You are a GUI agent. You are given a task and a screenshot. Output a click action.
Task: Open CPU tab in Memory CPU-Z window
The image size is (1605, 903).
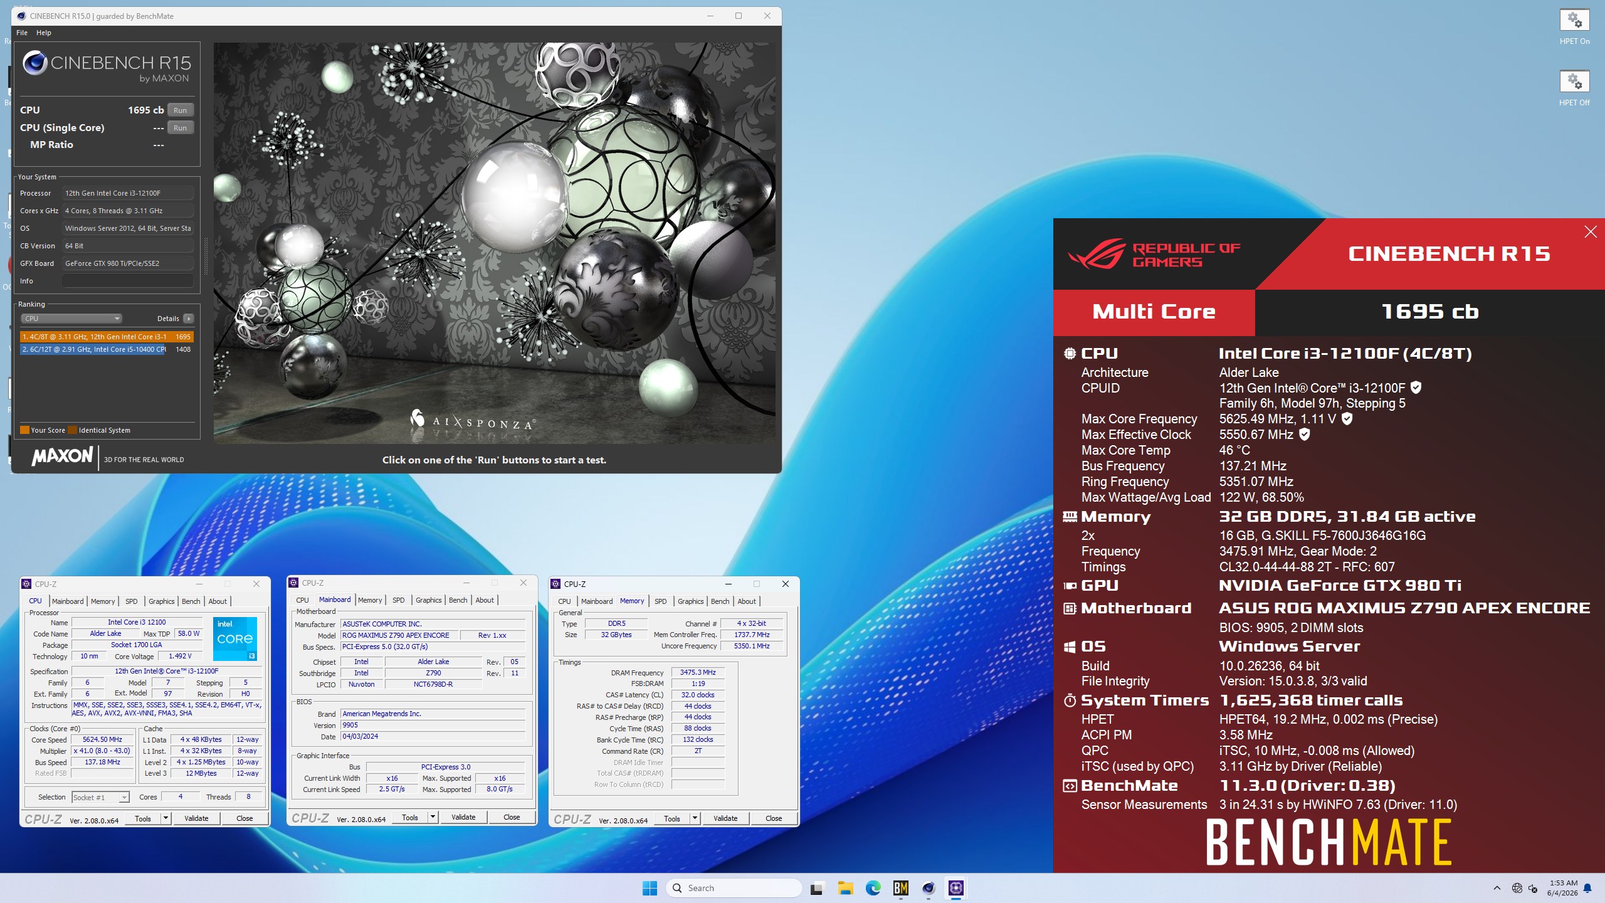point(564,601)
